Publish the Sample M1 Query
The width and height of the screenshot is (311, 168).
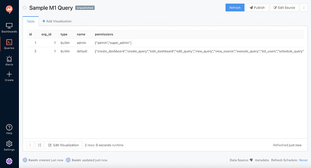[257, 8]
